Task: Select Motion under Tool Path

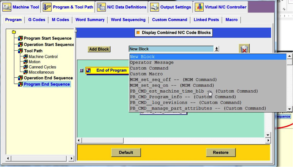Action: 34,62
